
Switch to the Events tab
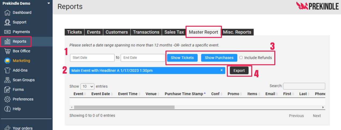tap(94, 32)
